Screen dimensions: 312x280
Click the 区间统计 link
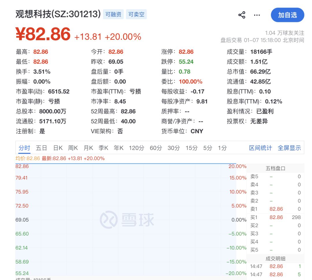(x=260, y=148)
